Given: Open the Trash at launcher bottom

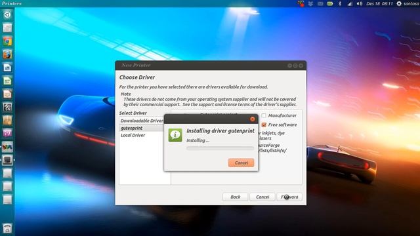Looking at the screenshot, I should pos(7,228).
